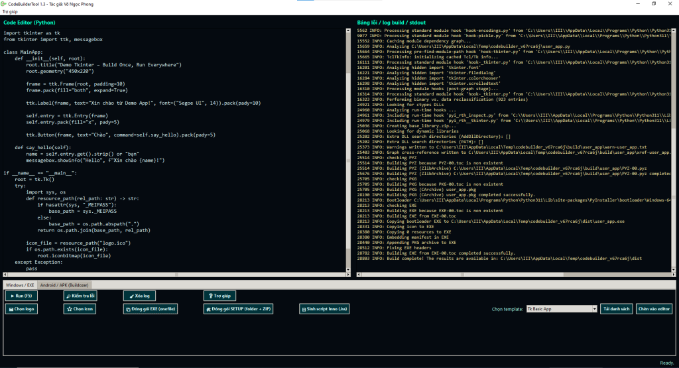Click Chọn icon star button

(x=80, y=309)
